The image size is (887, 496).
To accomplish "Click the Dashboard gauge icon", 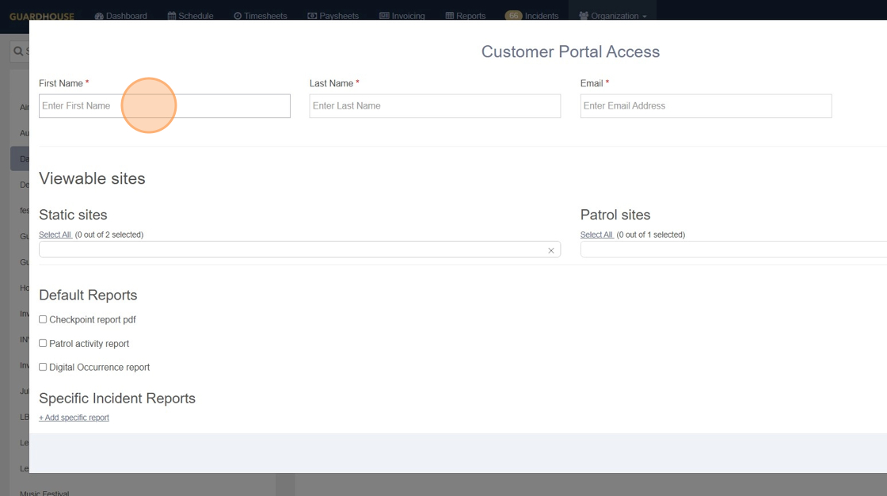I will tap(99, 16).
